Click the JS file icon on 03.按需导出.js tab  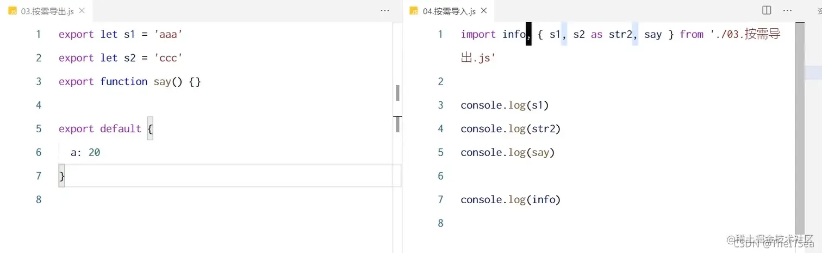click(13, 11)
